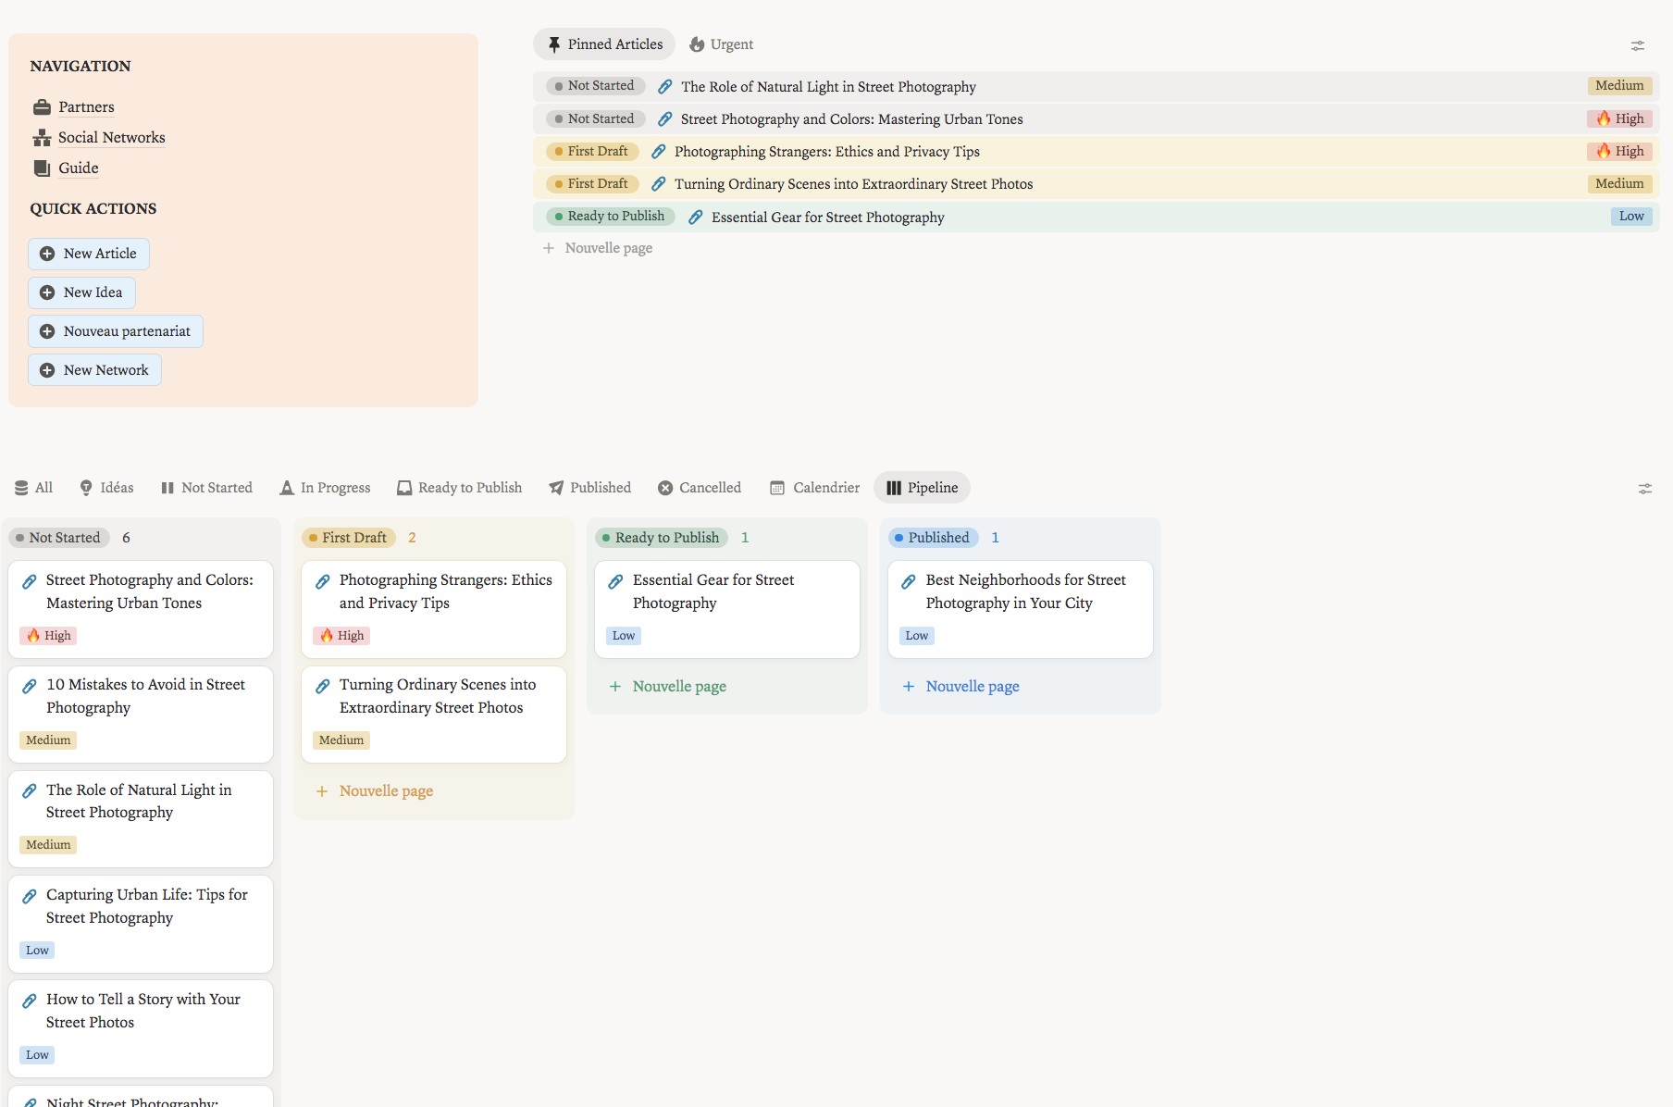Add Nouvelle page in First Draft column
1673x1107 pixels.
click(375, 791)
